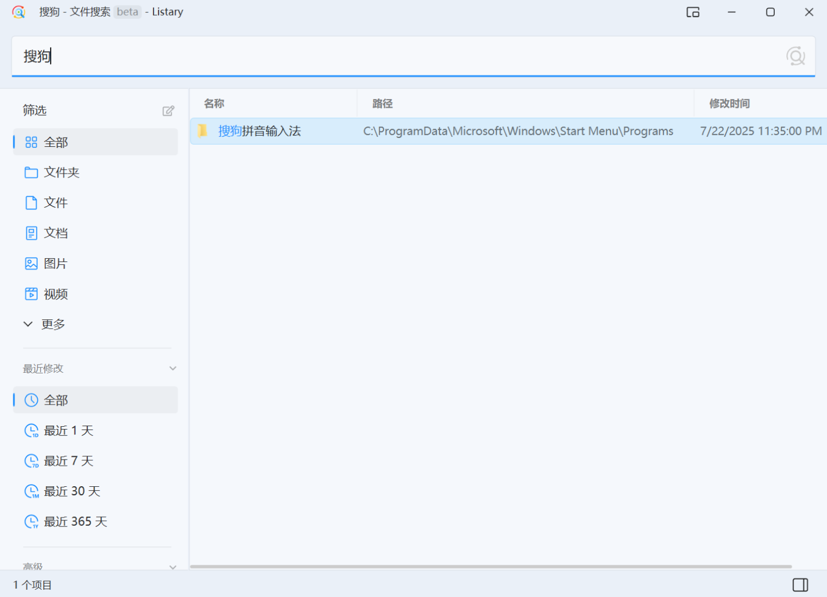The width and height of the screenshot is (827, 597).
Task: Filter results by 图片
Action: pos(96,264)
